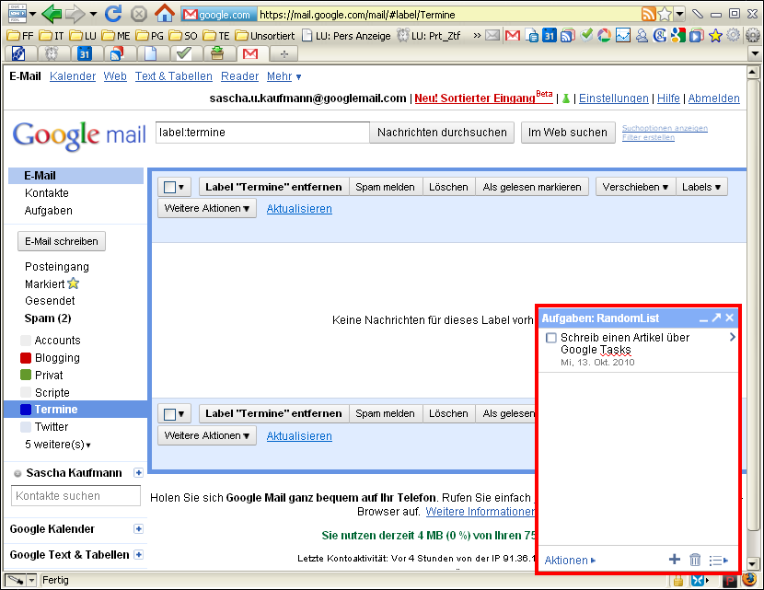This screenshot has height=590, width=764.
Task: Pop out the Aufgaben panel
Action: point(716,318)
